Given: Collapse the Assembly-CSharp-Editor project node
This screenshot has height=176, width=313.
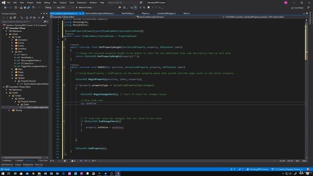Looking at the screenshot, I should point(3,87).
